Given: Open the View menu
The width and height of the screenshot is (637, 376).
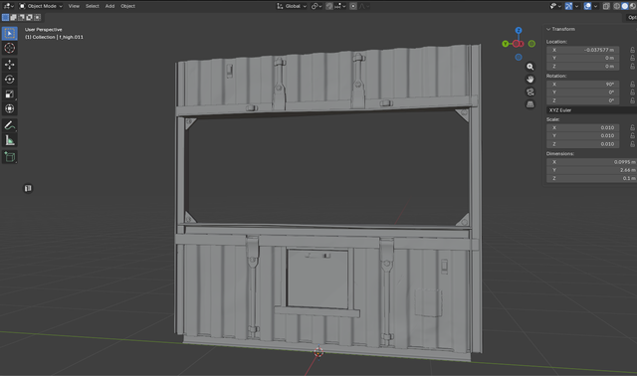Looking at the screenshot, I should (74, 6).
